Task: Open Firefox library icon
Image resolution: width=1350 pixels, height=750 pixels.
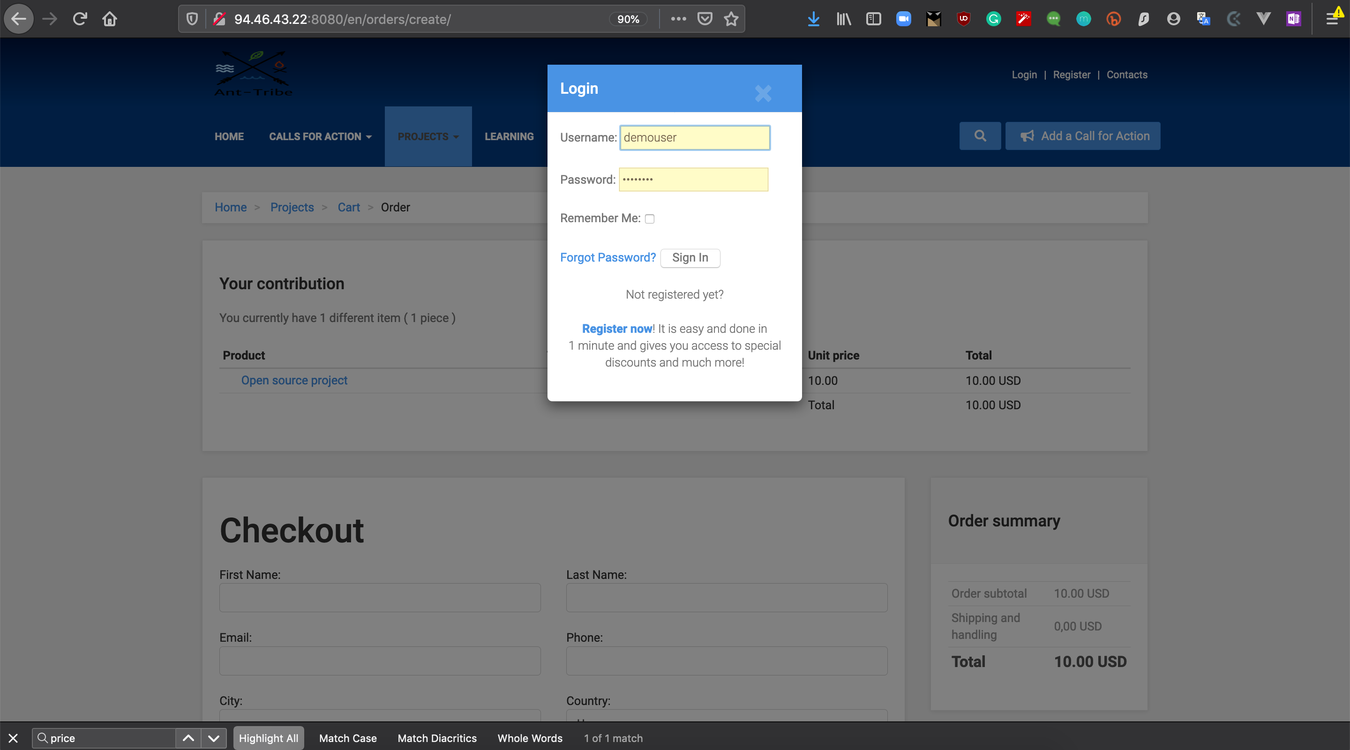Action: coord(843,19)
